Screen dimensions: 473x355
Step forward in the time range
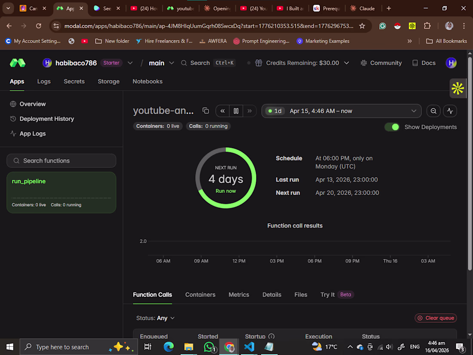pyautogui.click(x=249, y=111)
